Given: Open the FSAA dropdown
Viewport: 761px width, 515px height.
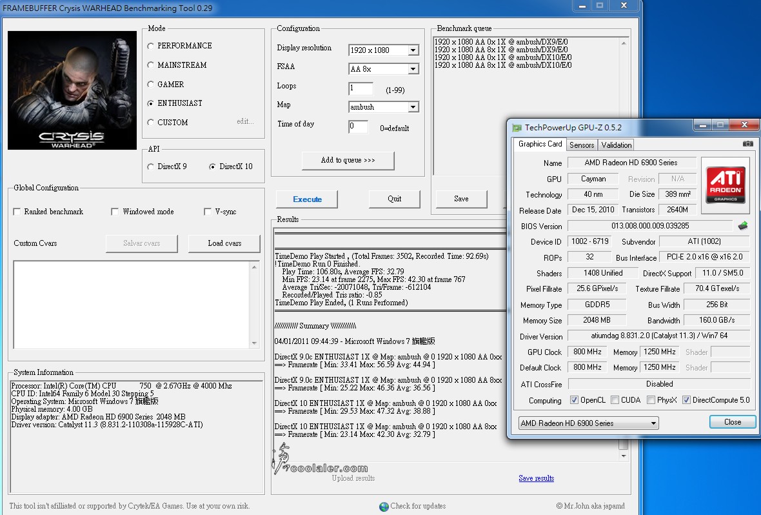Looking at the screenshot, I should [413, 69].
